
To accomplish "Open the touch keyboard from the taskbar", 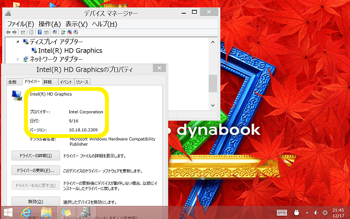I will click(x=282, y=212).
